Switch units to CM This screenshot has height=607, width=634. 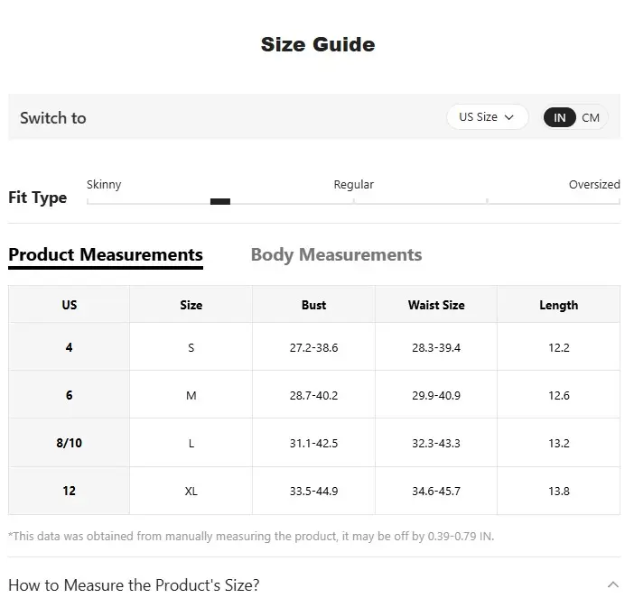point(591,117)
